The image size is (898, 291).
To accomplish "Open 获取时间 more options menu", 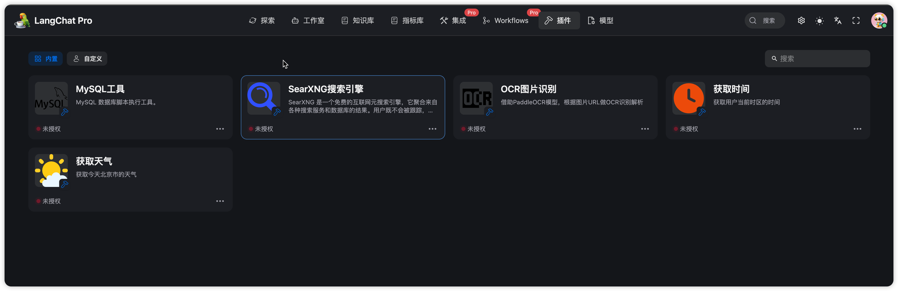I will pos(857,129).
